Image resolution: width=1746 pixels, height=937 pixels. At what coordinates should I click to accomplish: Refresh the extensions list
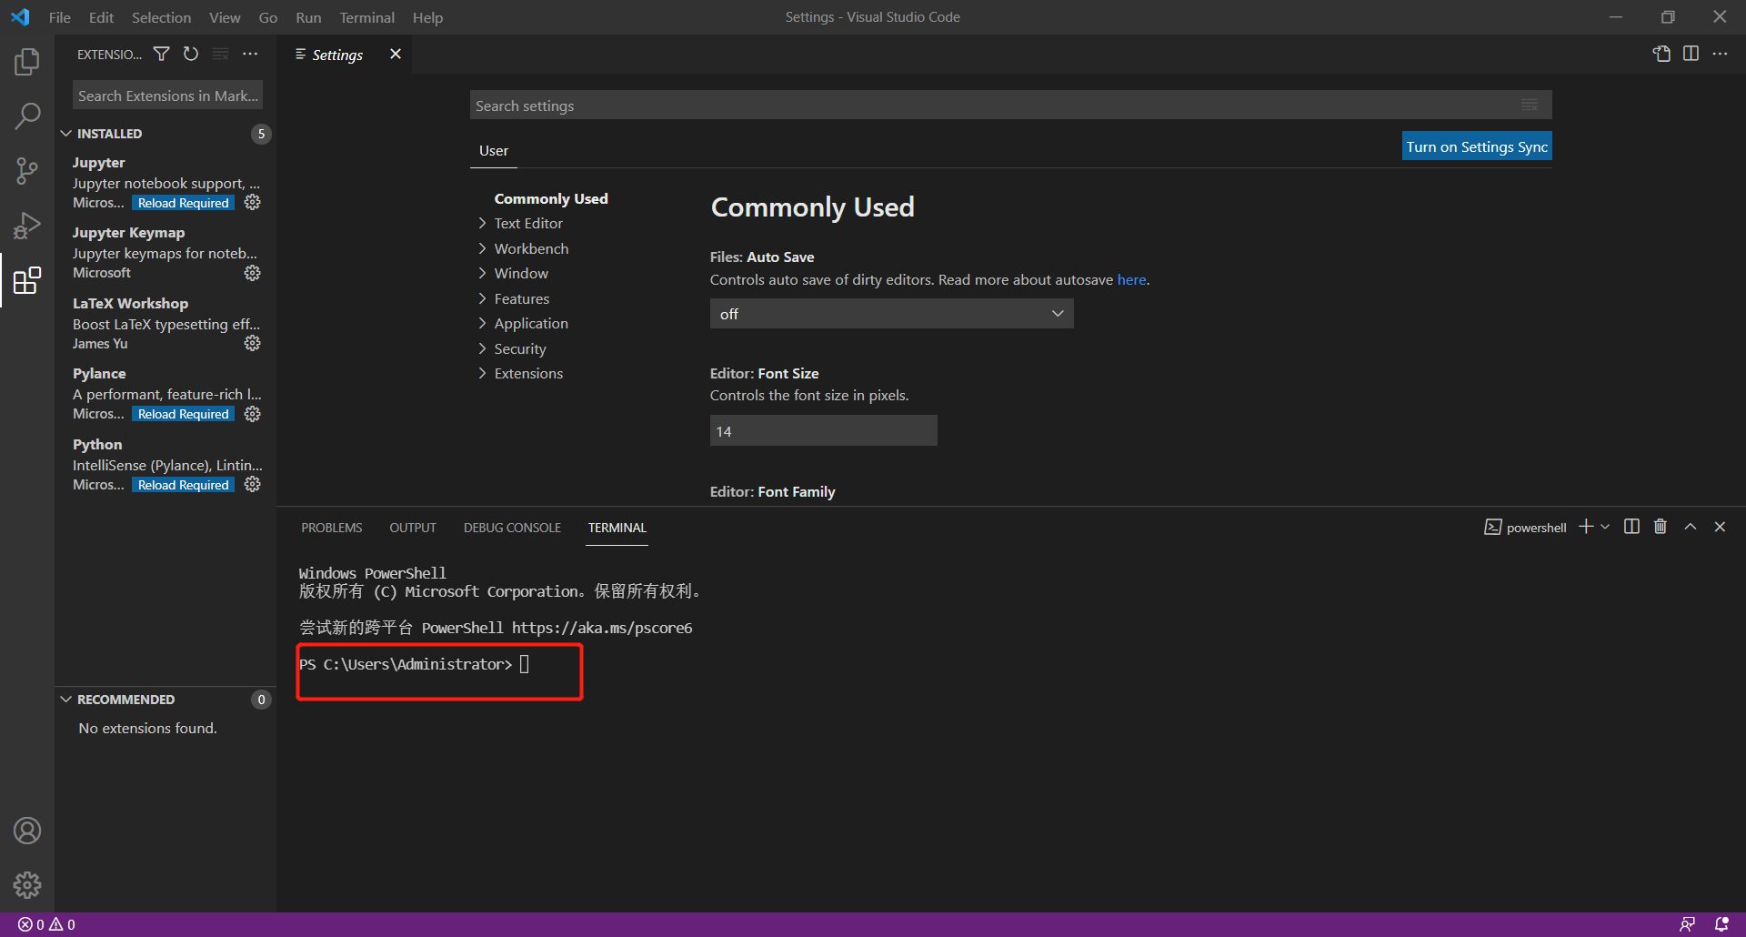tap(191, 55)
